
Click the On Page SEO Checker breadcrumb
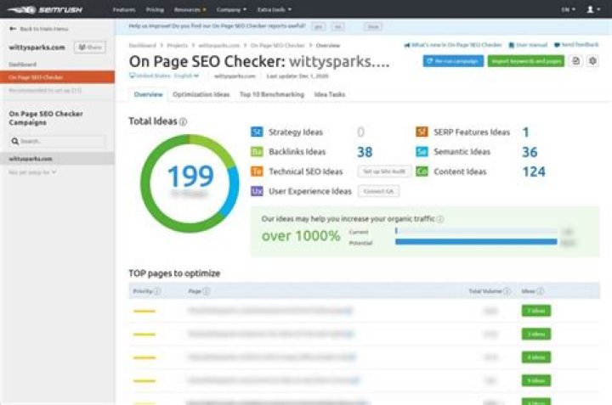pos(277,46)
